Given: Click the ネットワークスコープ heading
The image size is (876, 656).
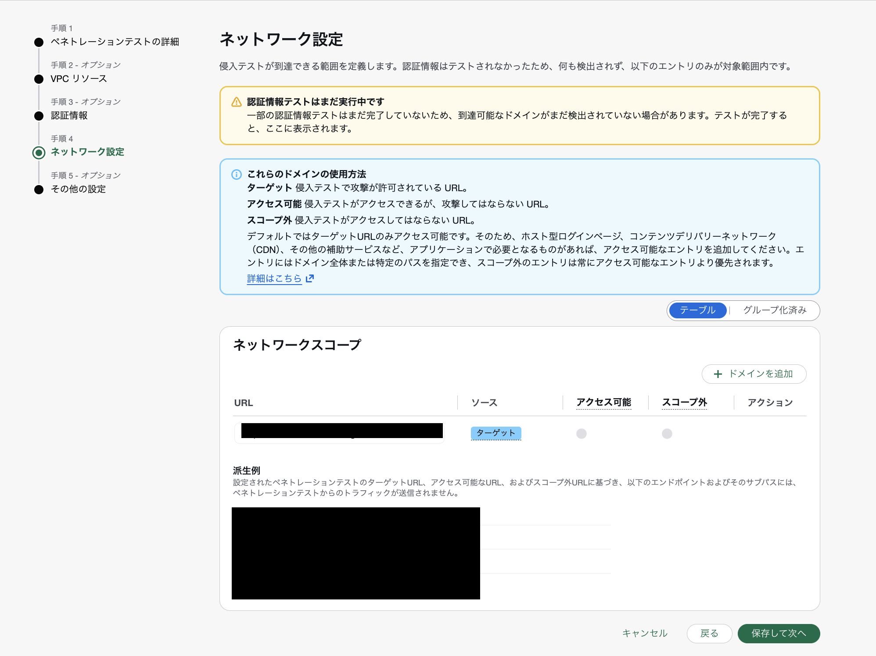Looking at the screenshot, I should click(297, 345).
